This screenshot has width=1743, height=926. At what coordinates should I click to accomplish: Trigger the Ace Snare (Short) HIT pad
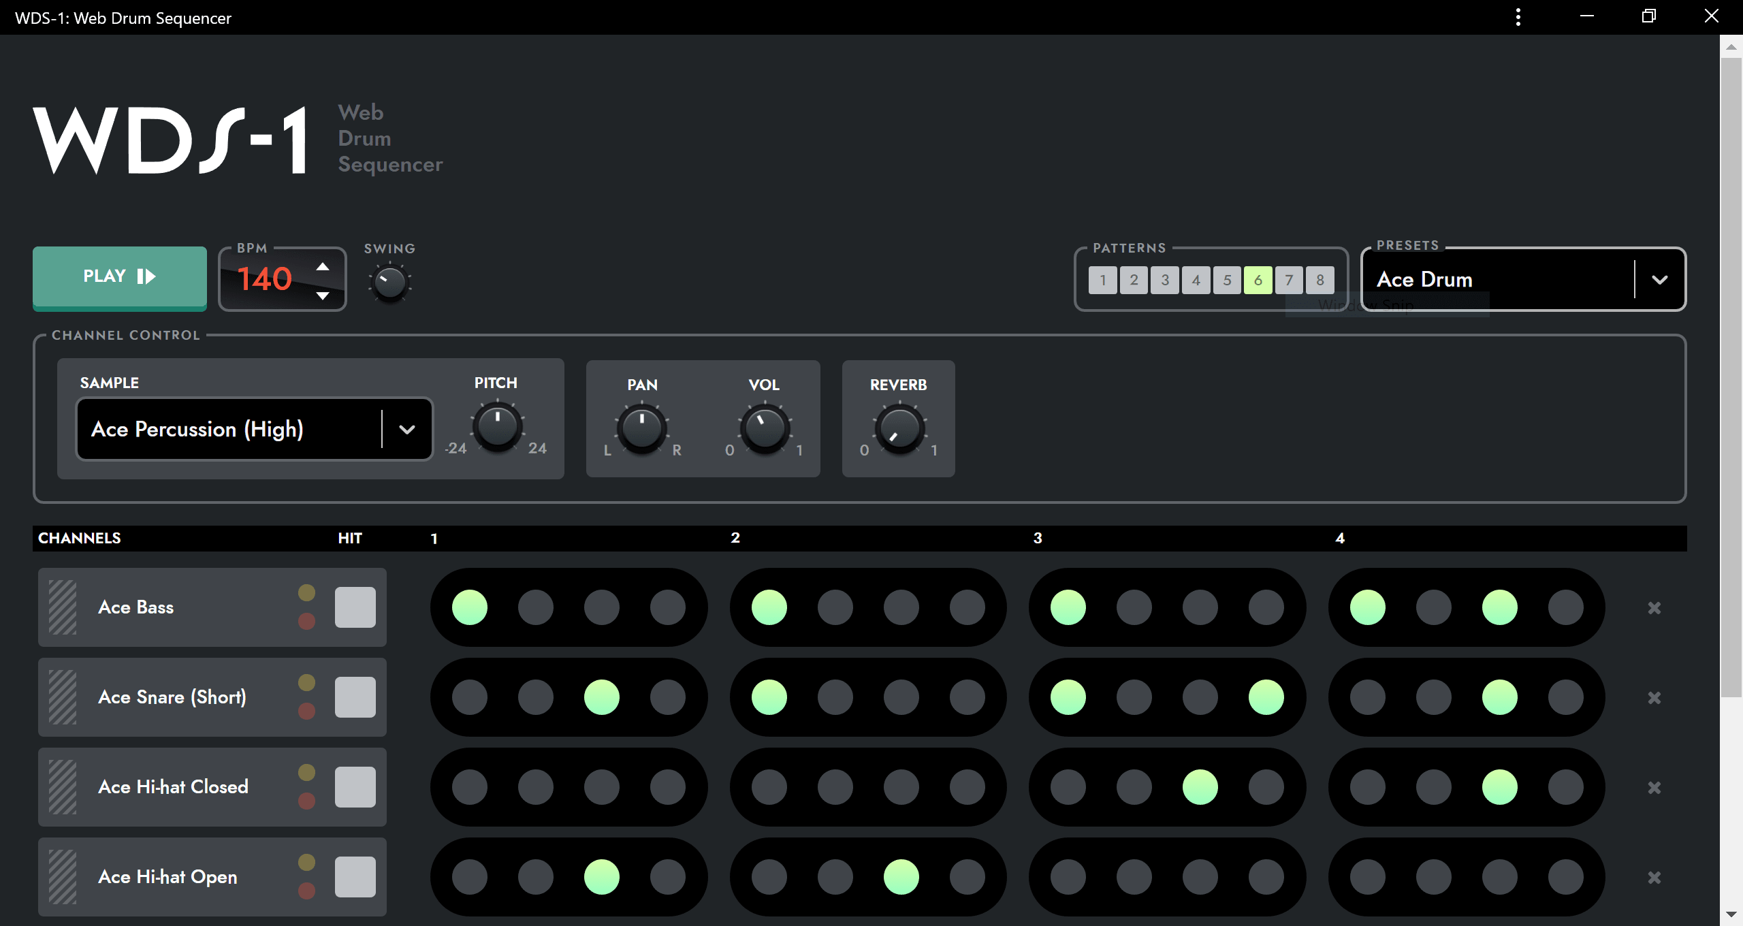(x=355, y=697)
